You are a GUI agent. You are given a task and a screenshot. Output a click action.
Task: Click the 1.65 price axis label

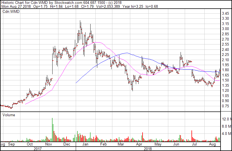coord(225,75)
